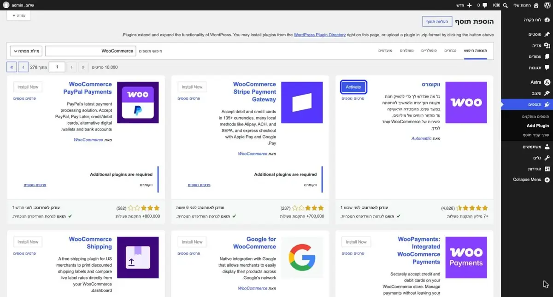Open the WooCommerce PayPal Payments title link

coord(88,88)
